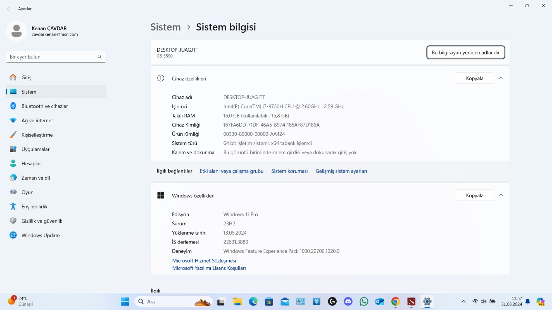This screenshot has height=310, width=552.
Task: Collapse the Windows özellikleri section
Action: pos(501,195)
